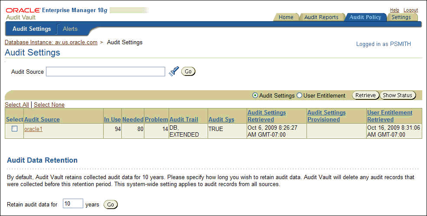Click the Oct 16, 2009 8:31:06 timestamp cell
Viewport: 427px width, 216px height.
coord(394,131)
